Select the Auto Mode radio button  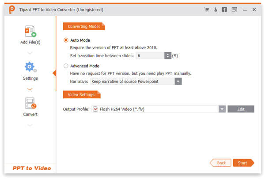pos(66,40)
